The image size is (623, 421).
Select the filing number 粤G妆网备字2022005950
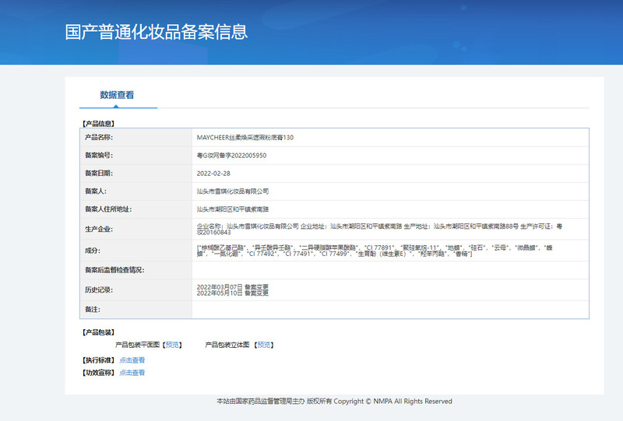[x=231, y=156]
